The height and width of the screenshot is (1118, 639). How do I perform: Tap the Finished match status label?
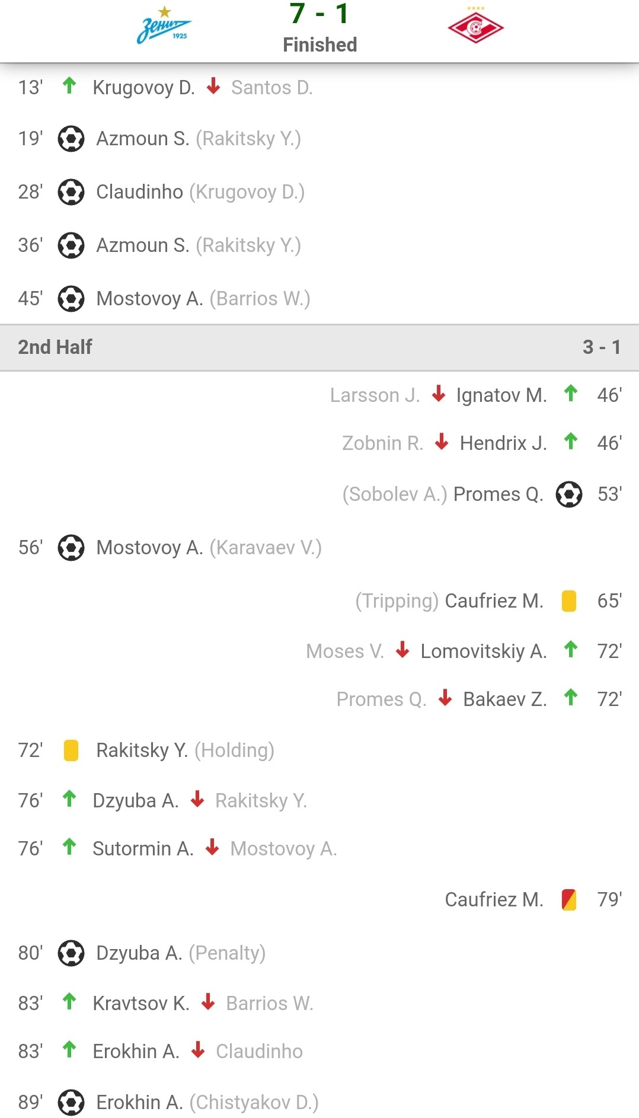point(319,45)
